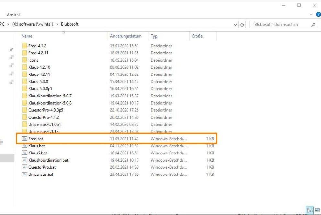Click the Klaus5.bat batch file icon
This screenshot has height=215, width=321.
point(24,153)
